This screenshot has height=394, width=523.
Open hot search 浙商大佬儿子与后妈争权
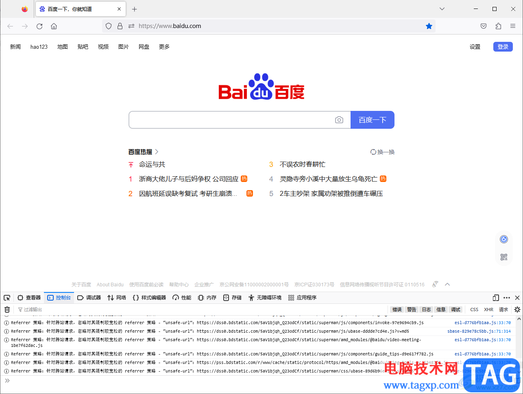click(x=189, y=179)
